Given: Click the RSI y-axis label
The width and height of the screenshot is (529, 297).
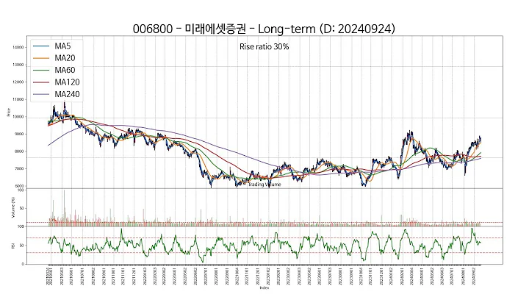Looking at the screenshot, I should click(13, 246).
